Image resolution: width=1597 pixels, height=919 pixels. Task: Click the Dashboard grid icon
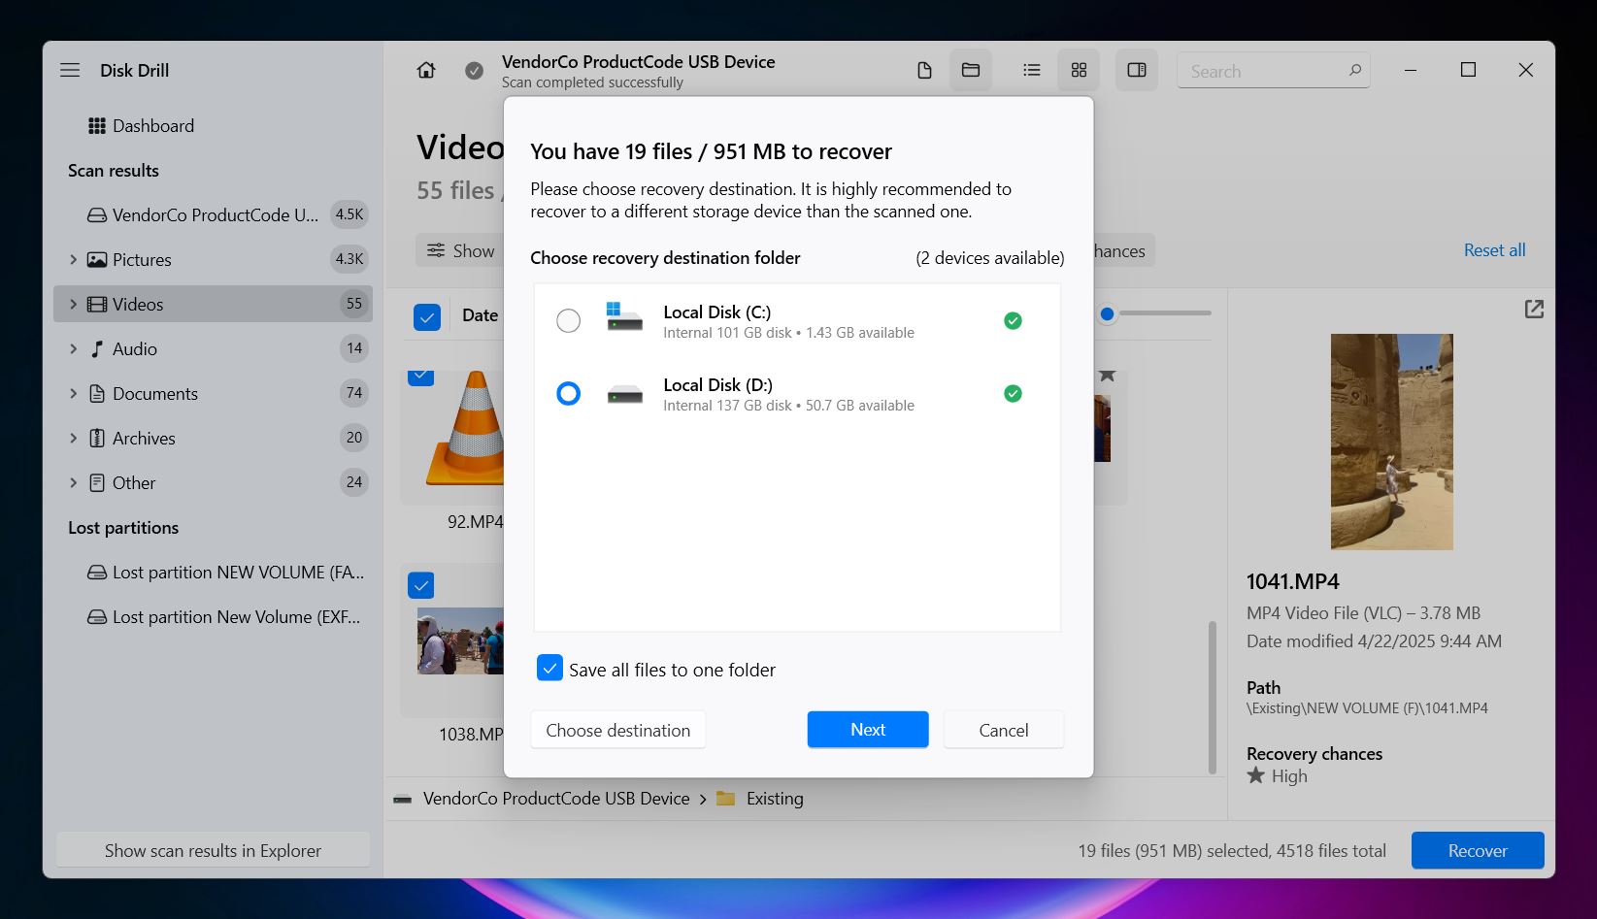[97, 125]
